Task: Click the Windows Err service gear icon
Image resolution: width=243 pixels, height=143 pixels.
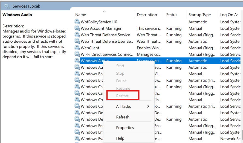Action: pos(77,132)
